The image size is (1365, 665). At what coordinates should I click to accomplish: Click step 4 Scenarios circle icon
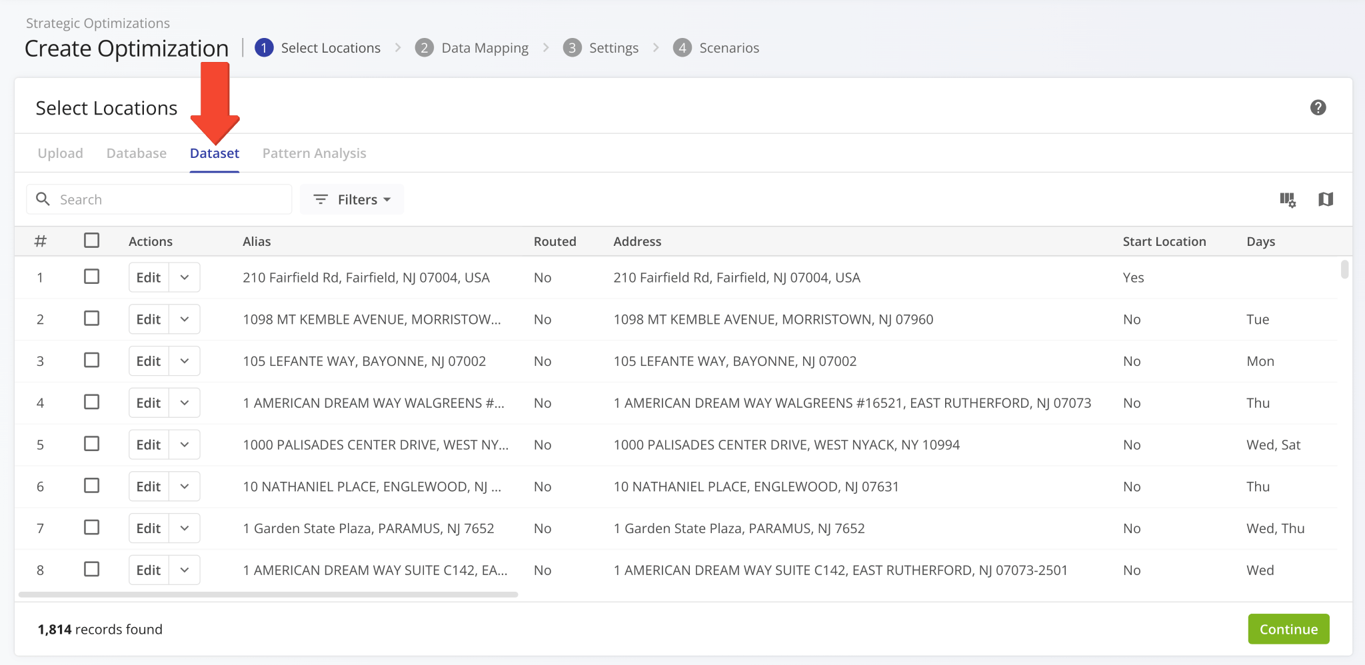pos(682,48)
